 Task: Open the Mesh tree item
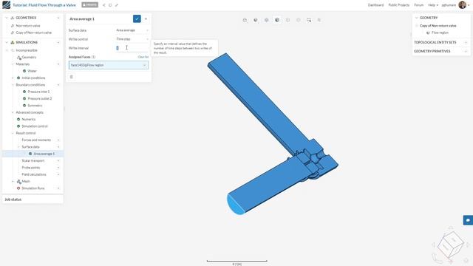click(26, 182)
